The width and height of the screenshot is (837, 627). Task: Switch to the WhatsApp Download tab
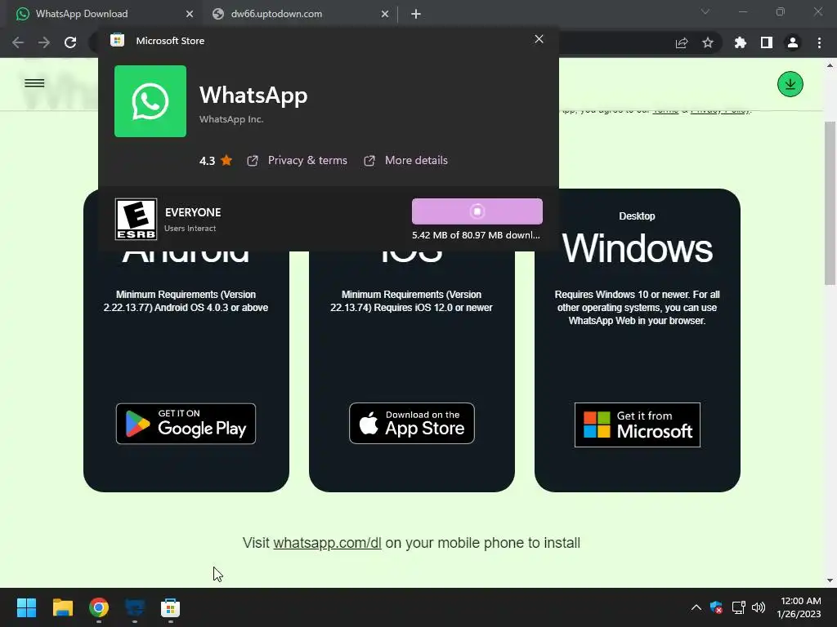101,14
